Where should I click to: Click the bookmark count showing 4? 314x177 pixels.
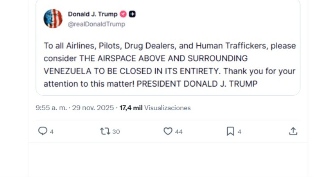point(239,132)
